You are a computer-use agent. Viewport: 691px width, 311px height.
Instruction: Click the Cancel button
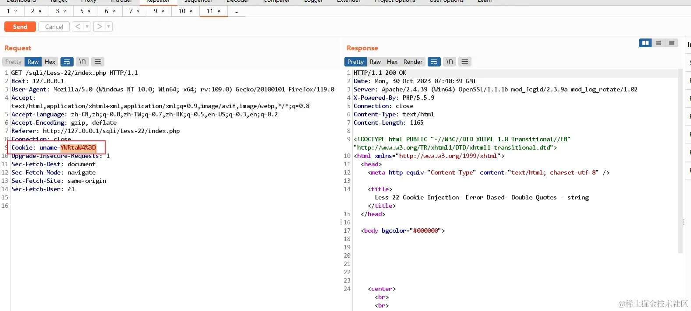(x=54, y=27)
